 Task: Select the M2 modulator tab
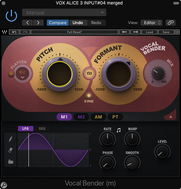pyautogui.click(x=81, y=117)
